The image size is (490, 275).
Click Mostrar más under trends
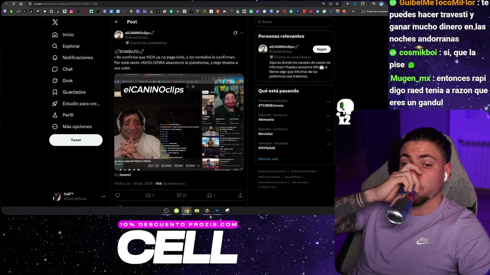(268, 159)
